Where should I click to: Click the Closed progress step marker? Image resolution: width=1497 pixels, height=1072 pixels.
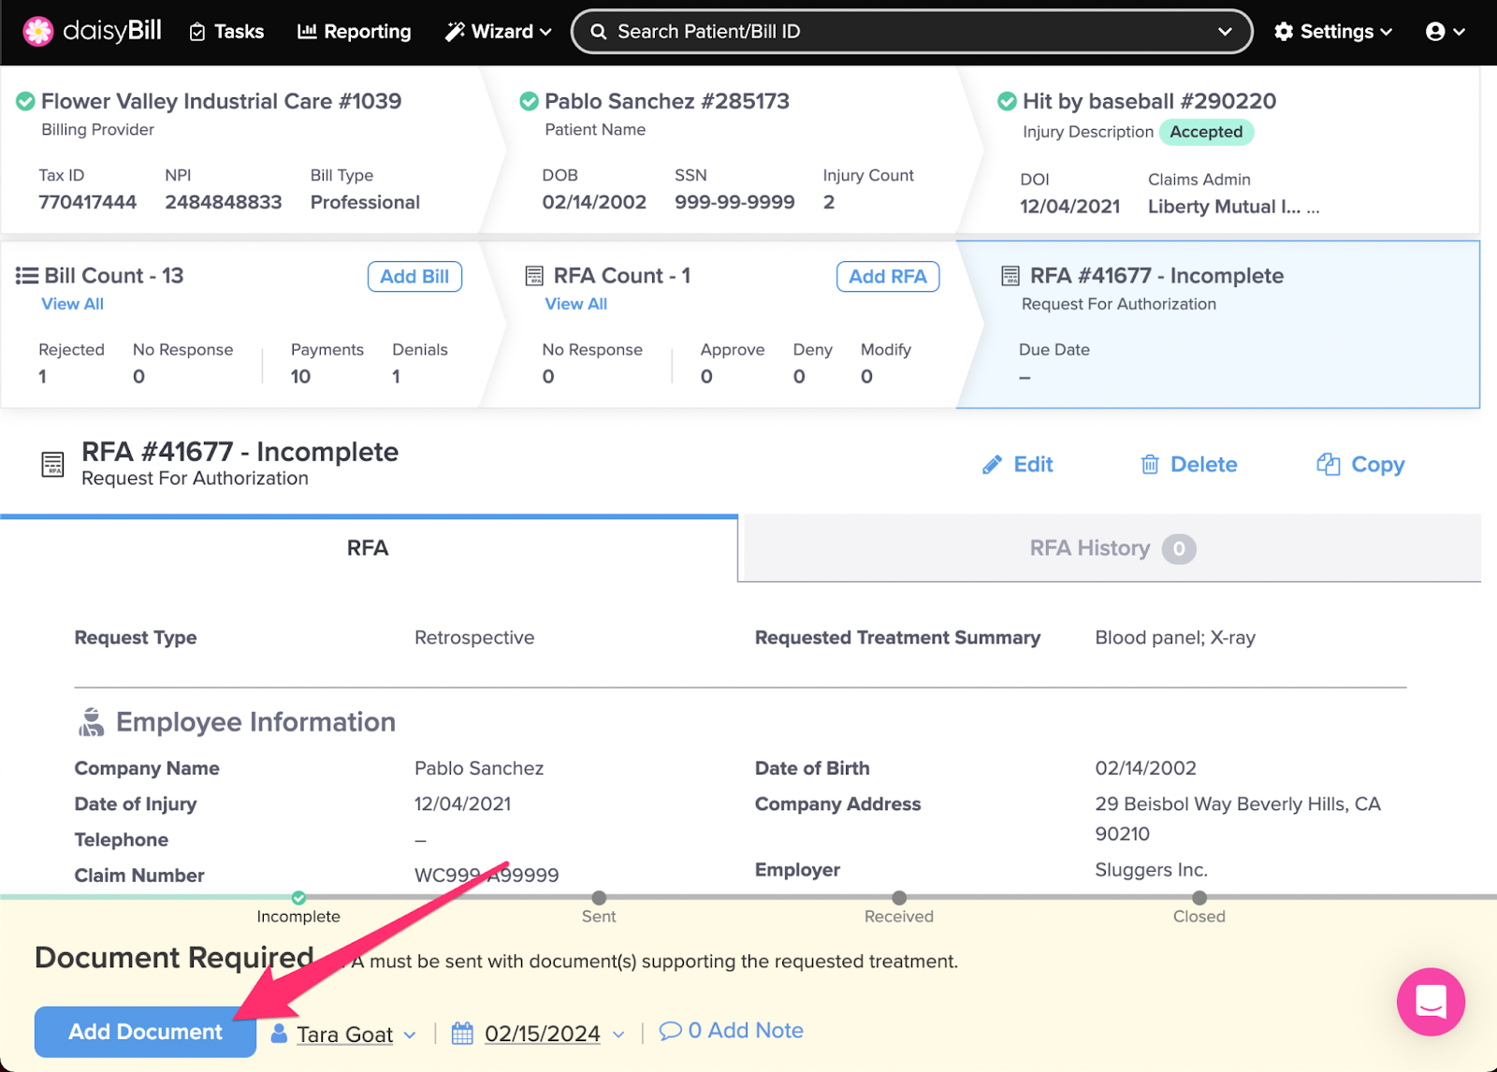[x=1199, y=898]
